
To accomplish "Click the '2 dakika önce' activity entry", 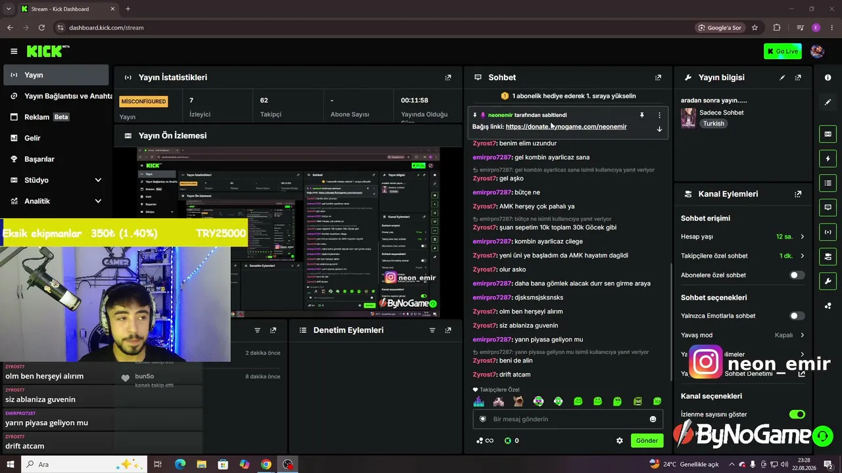I will [x=263, y=353].
